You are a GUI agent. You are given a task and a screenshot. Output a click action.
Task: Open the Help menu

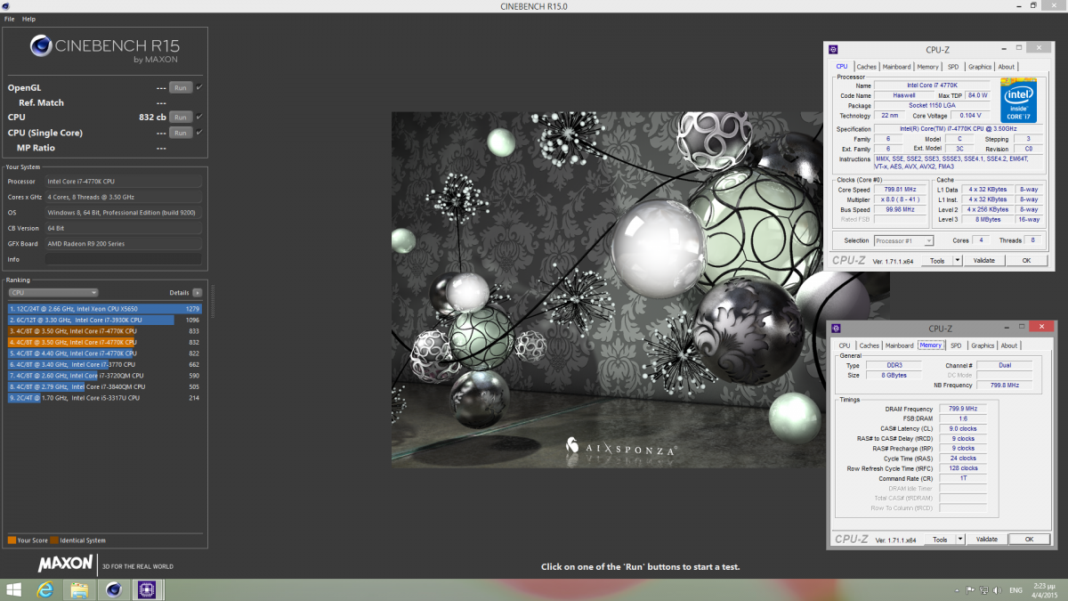(x=29, y=19)
